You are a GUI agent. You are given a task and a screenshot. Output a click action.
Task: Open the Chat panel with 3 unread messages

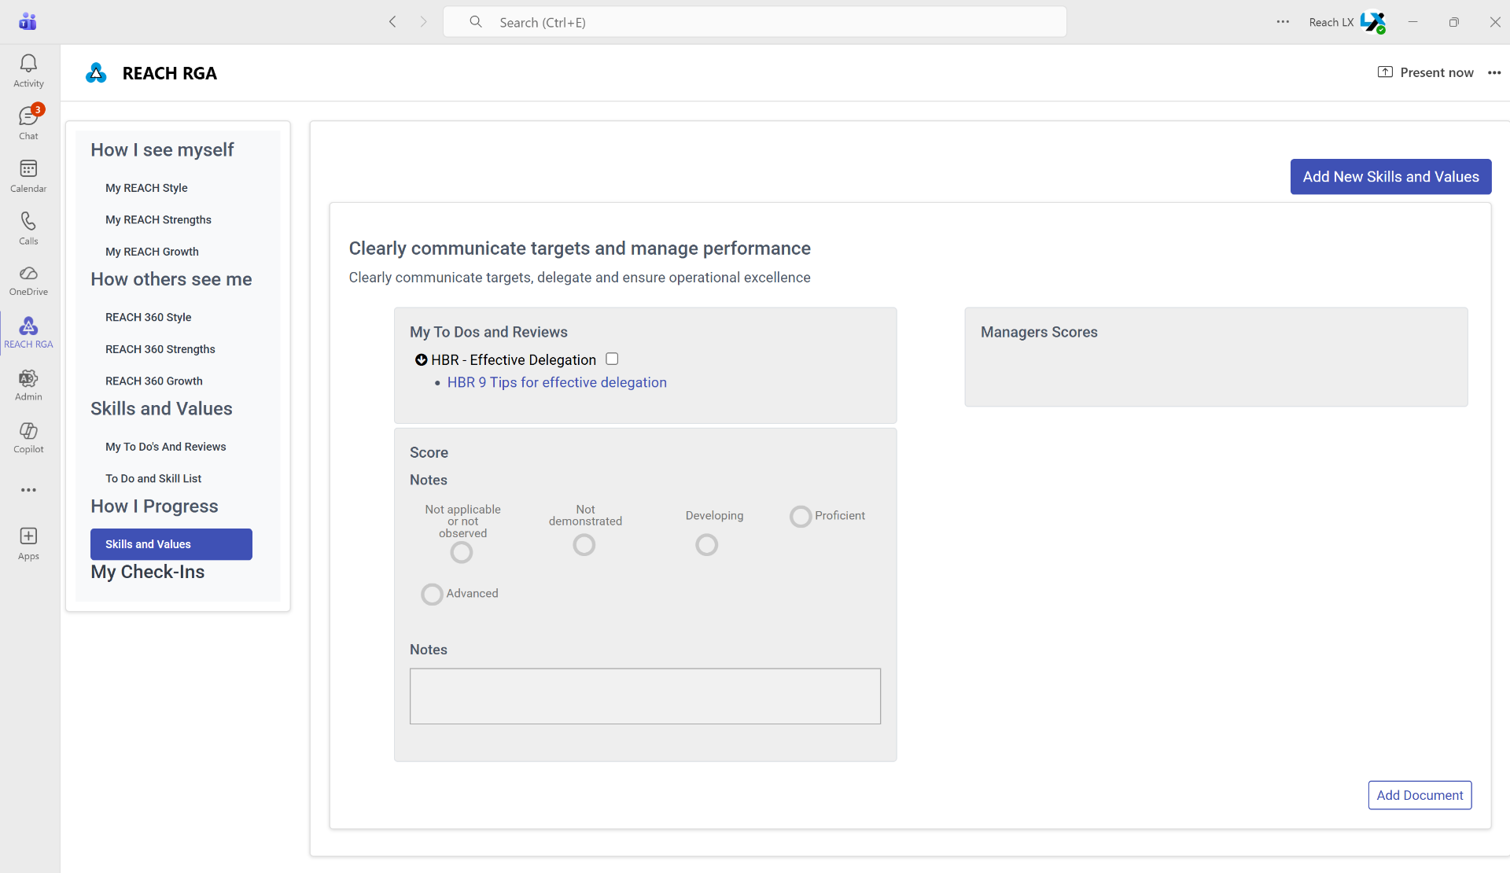(x=28, y=122)
